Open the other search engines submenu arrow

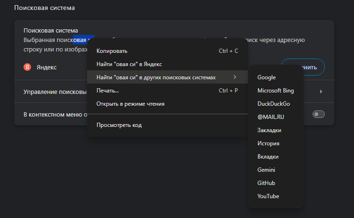(234, 77)
